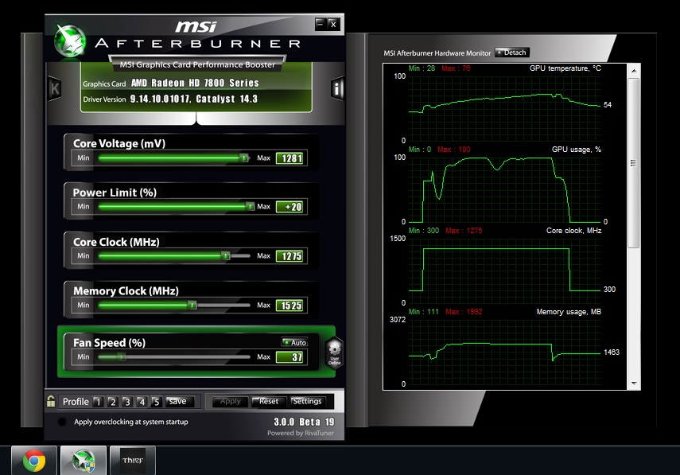Screen dimensions: 680x475
Task: Click the Fan Speed 37 value box
Action: [291, 357]
